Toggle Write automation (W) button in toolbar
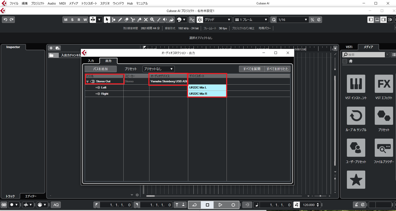396x211 pixels. pyautogui.click(x=85, y=20)
